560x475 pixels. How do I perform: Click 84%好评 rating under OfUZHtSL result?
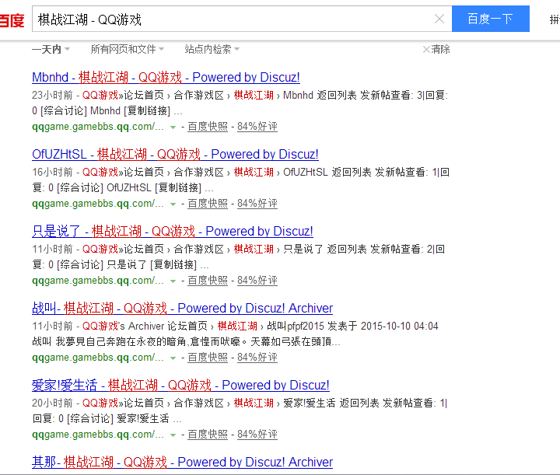257,204
